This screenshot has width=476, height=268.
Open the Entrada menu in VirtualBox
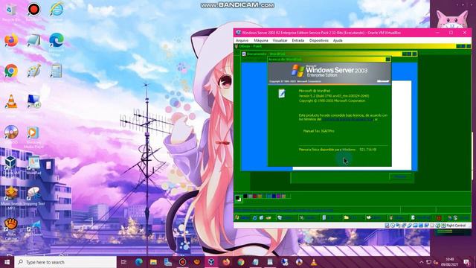tap(297, 40)
